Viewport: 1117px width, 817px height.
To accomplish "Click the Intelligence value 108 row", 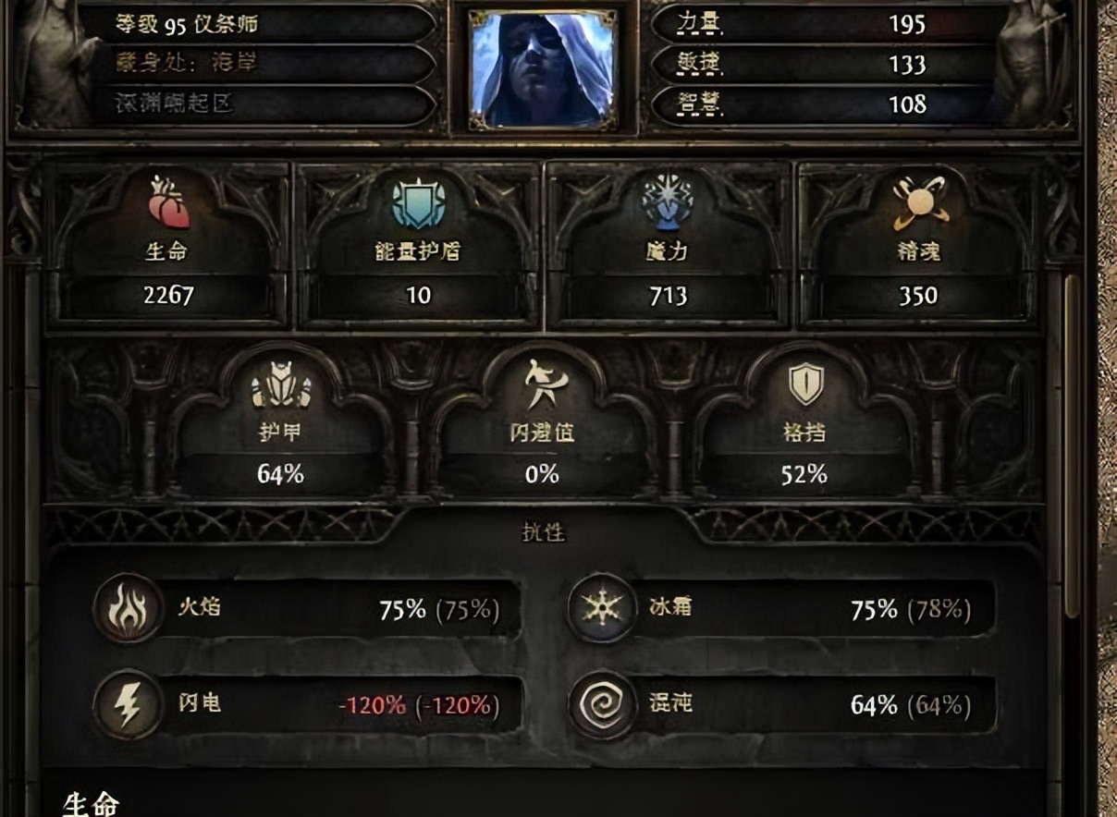I will point(830,104).
